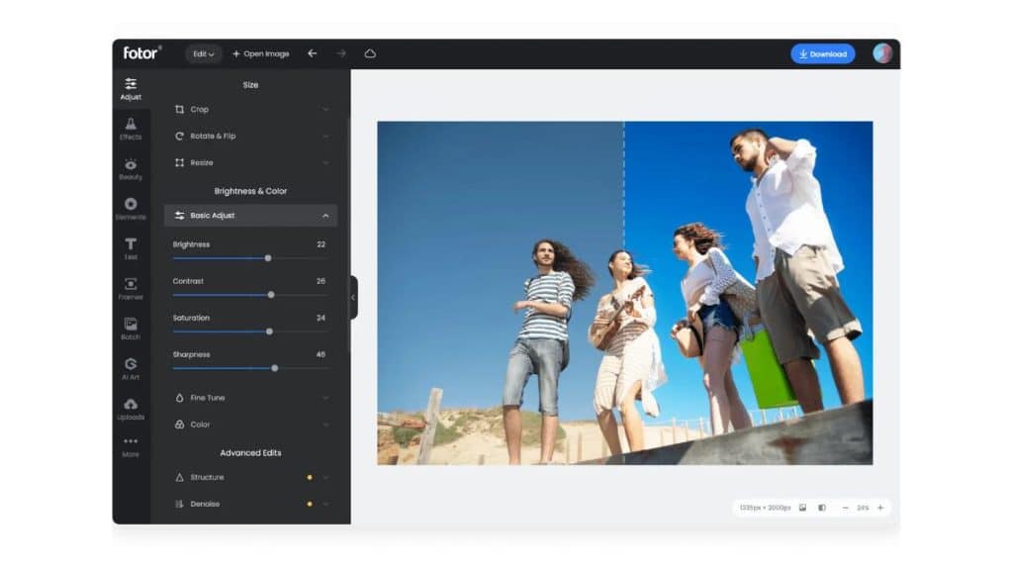The height and width of the screenshot is (570, 1013).
Task: Open the Uploads tab
Action: click(131, 408)
